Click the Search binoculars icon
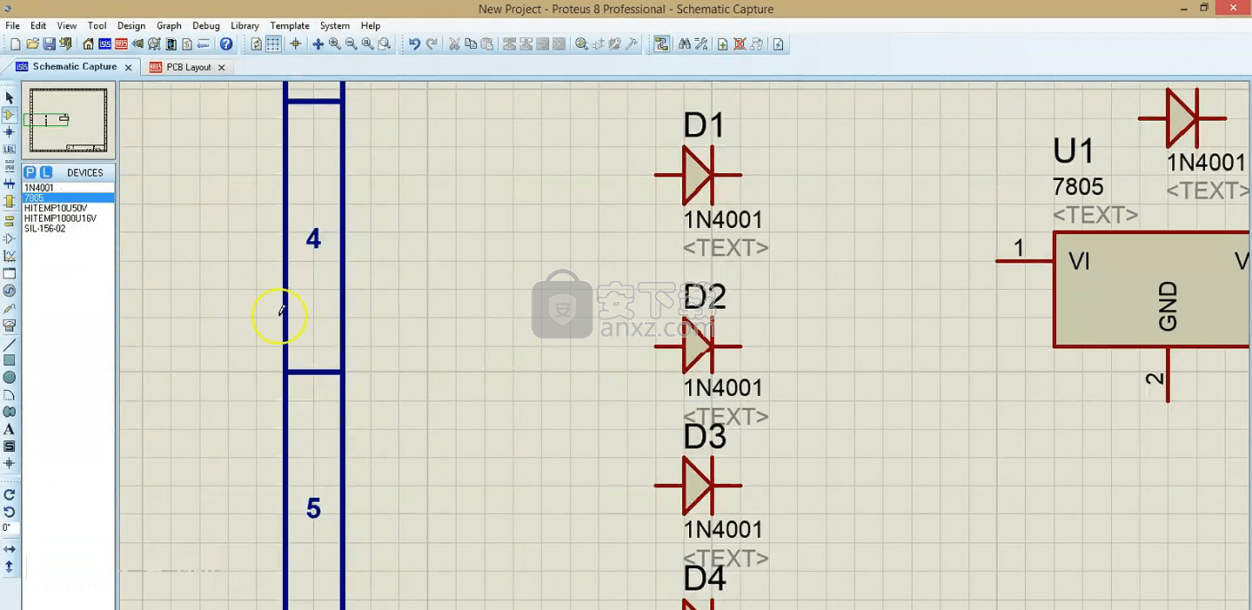This screenshot has width=1252, height=610. coord(684,44)
